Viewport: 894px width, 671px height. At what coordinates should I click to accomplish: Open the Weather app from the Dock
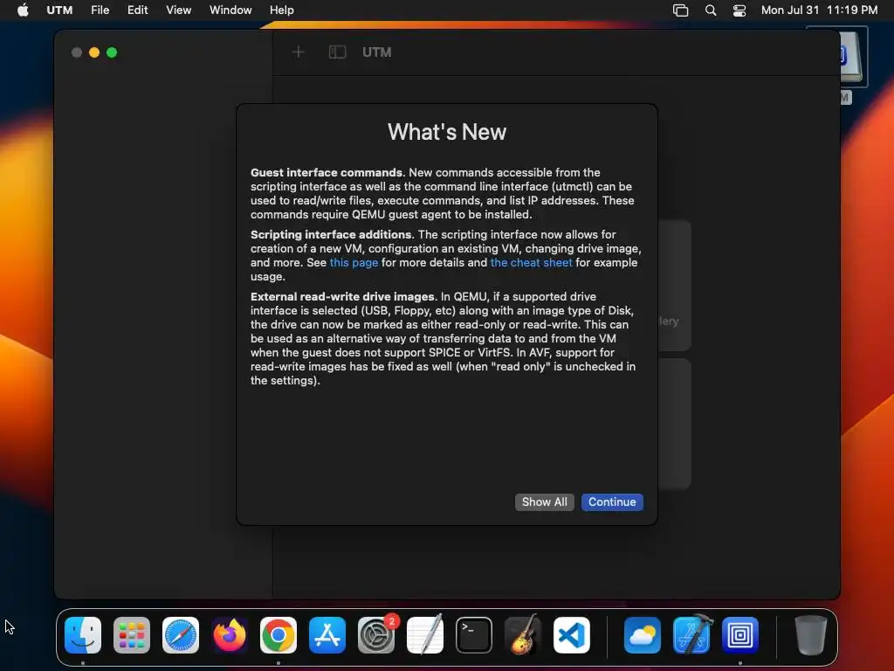pyautogui.click(x=643, y=634)
